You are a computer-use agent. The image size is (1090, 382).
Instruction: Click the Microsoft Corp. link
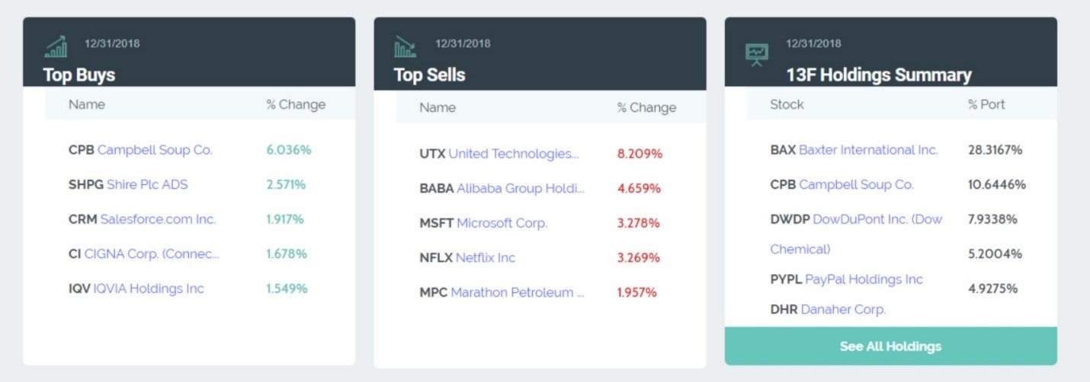tap(502, 223)
